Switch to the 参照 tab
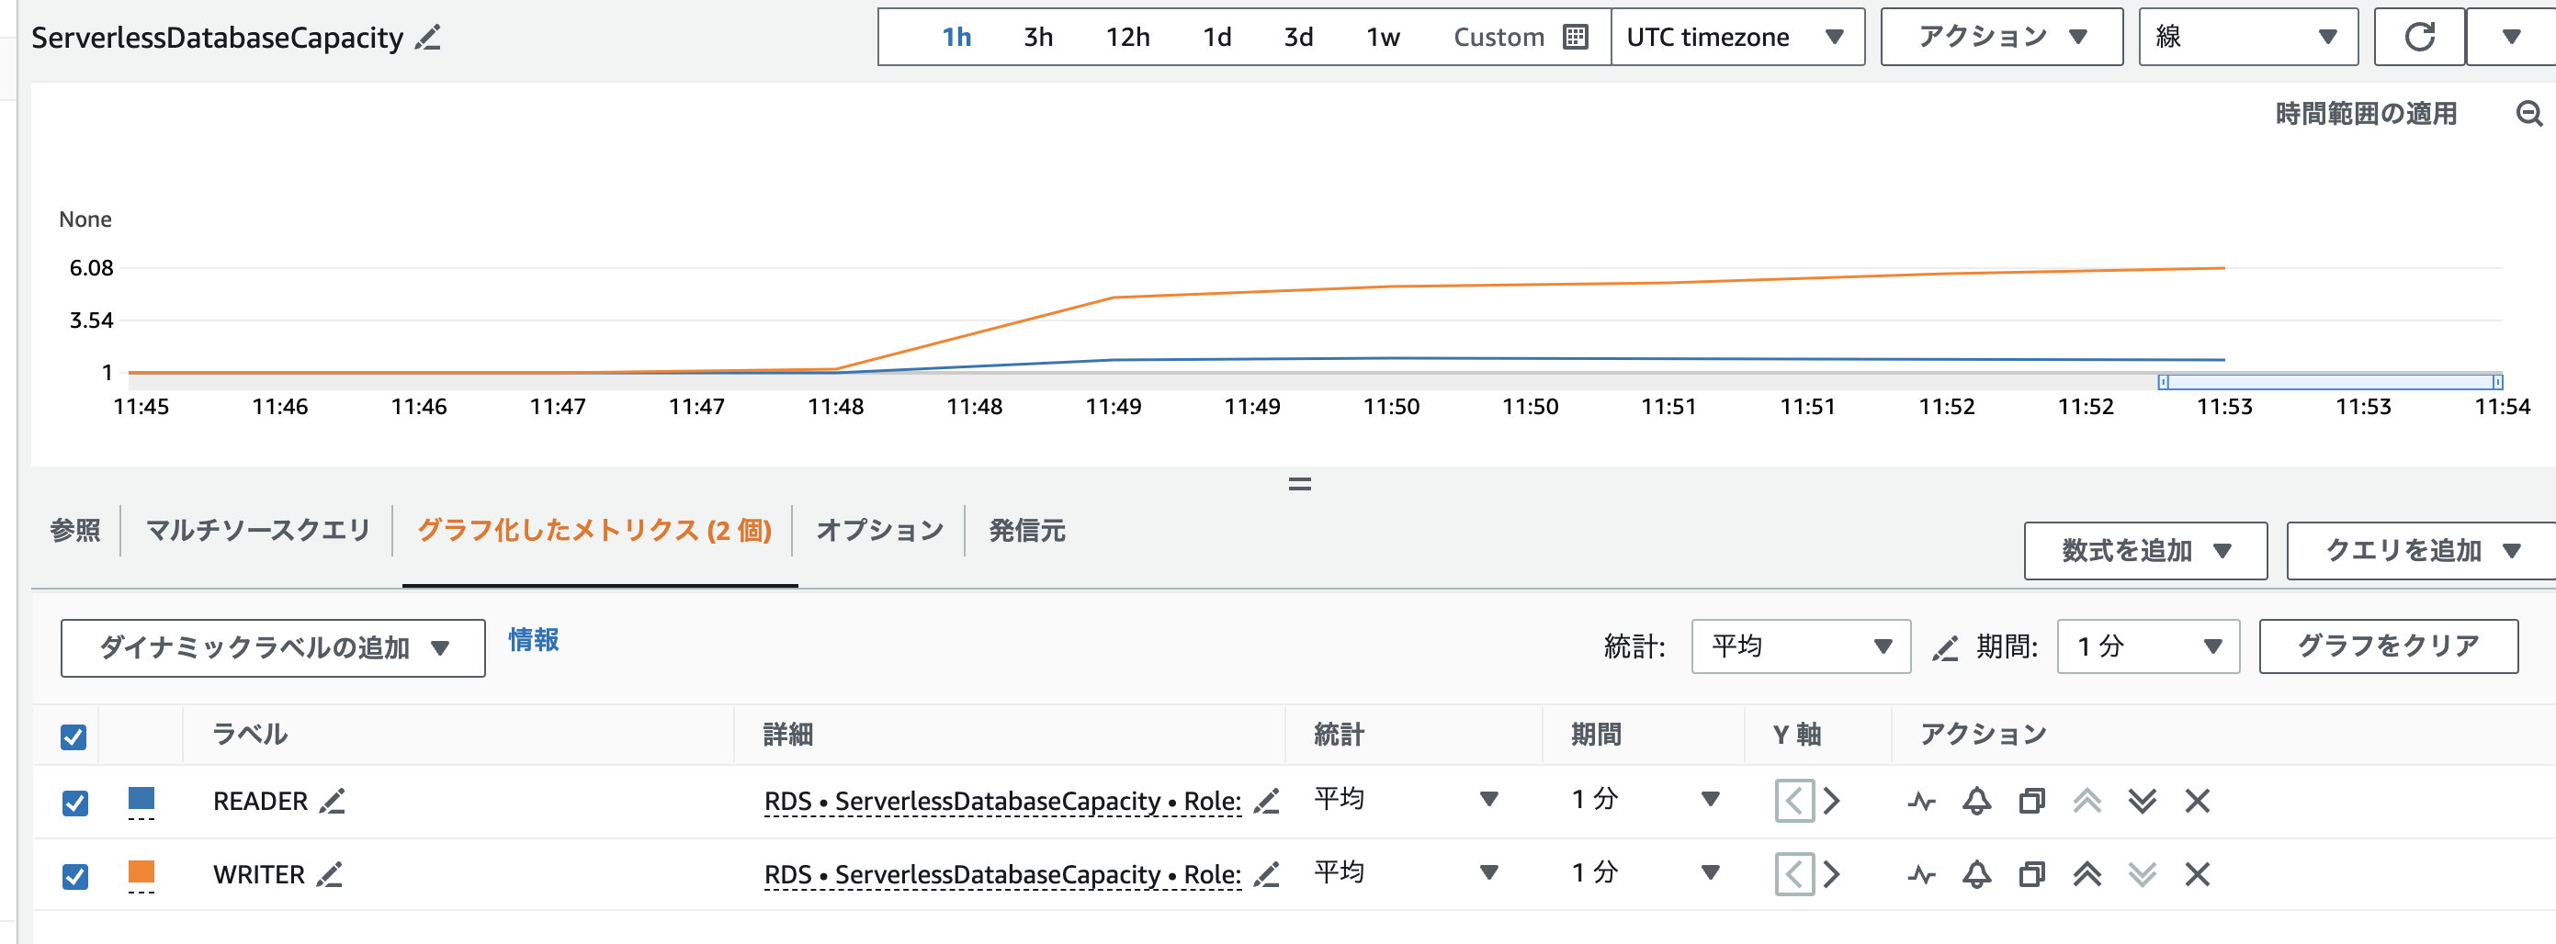 [75, 531]
